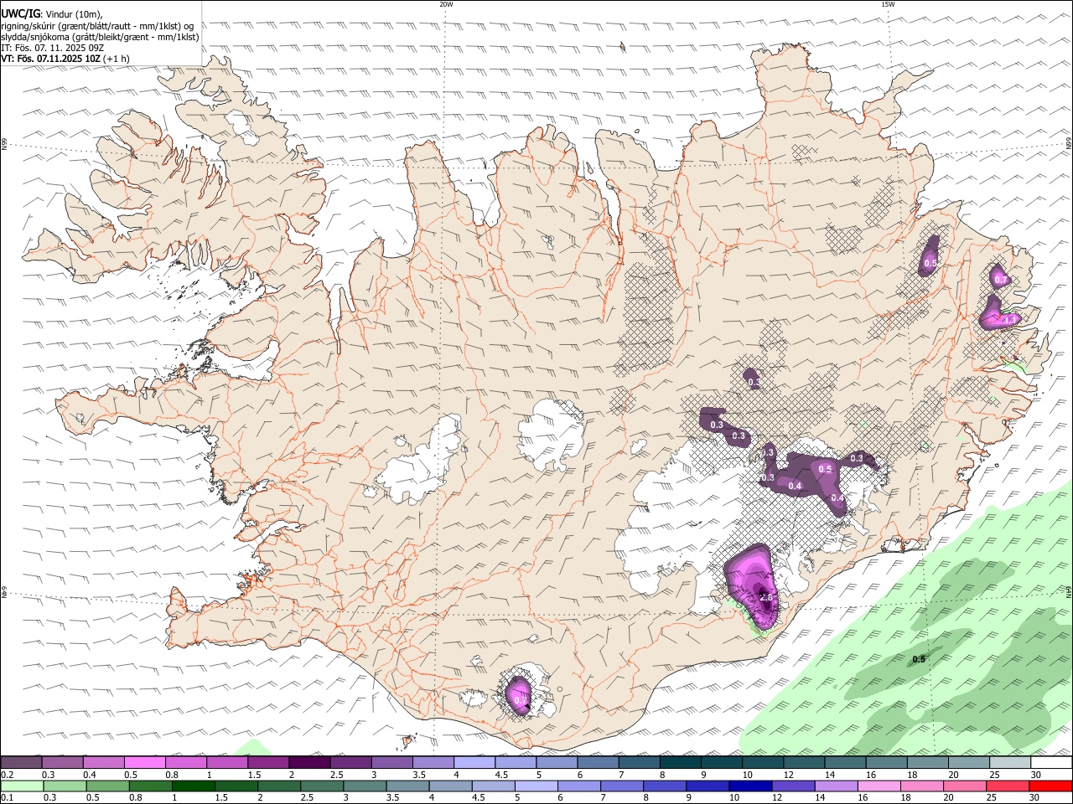The height and width of the screenshot is (804, 1073).
Task: Click the violet 12 swatch in lower legend
Action: 793,786
